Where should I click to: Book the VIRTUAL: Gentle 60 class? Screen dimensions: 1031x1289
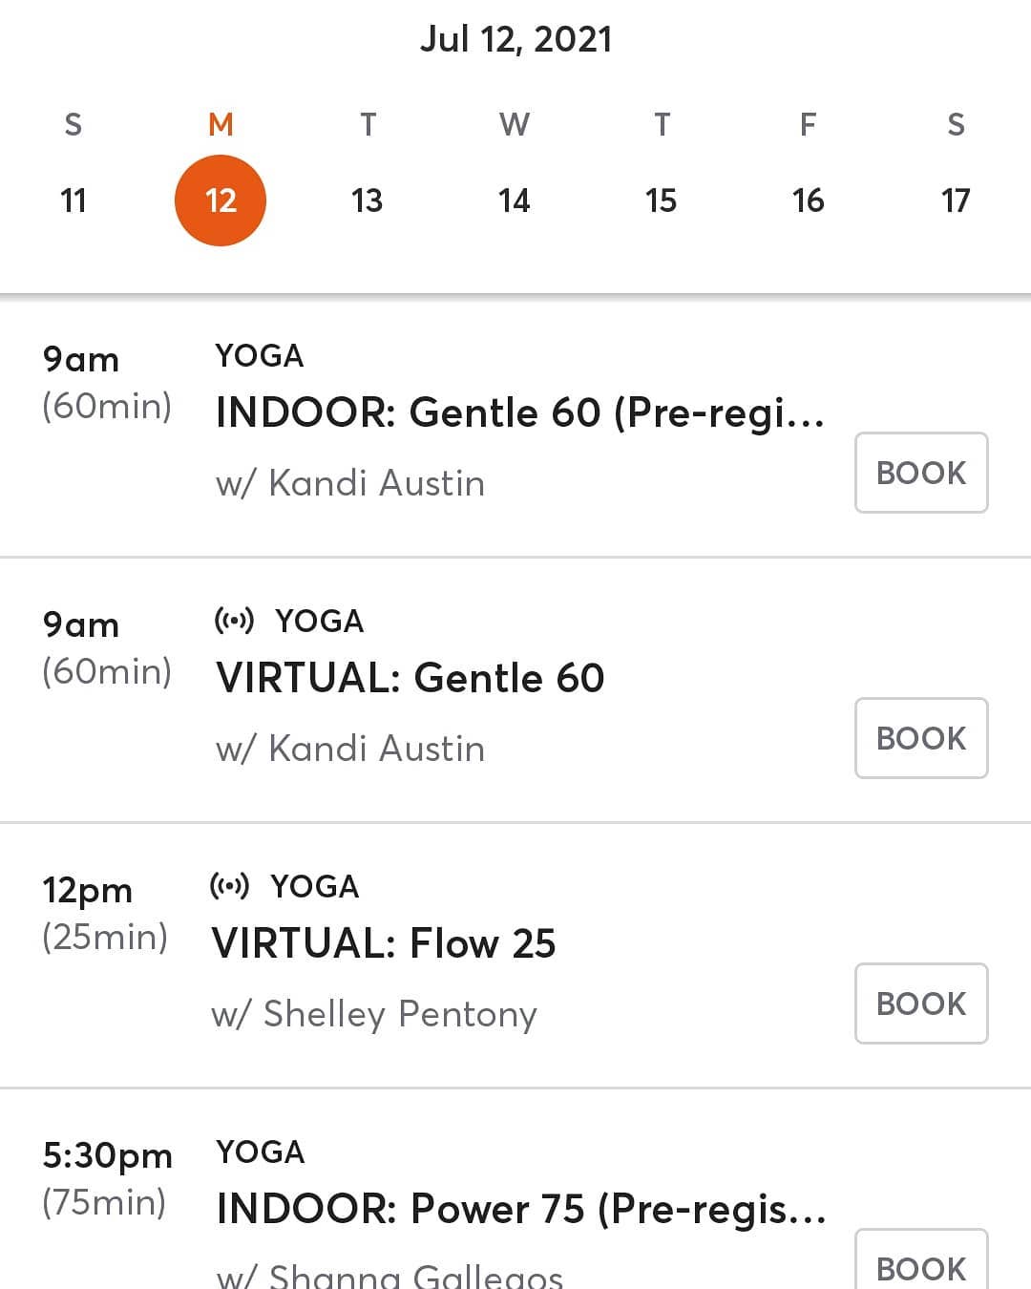[x=921, y=738]
